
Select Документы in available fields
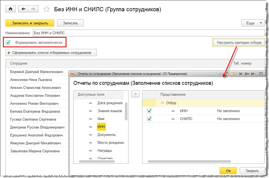[x=107, y=135]
